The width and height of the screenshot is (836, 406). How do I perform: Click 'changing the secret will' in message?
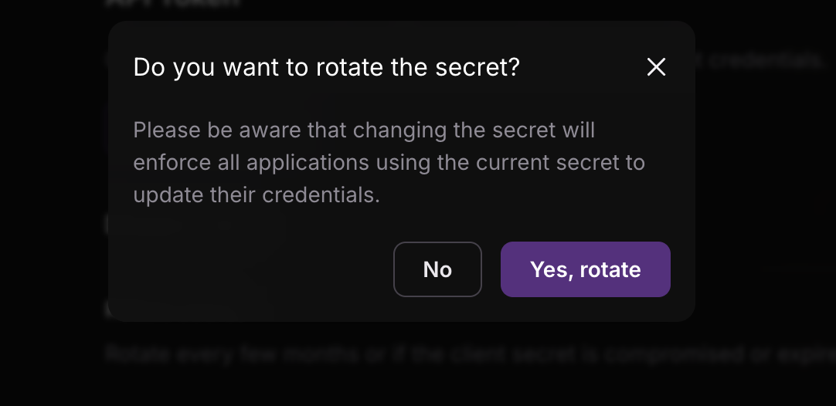pyautogui.click(x=474, y=130)
